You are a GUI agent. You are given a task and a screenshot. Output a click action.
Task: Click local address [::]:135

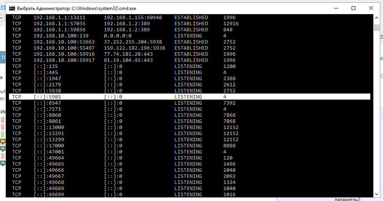(46, 66)
